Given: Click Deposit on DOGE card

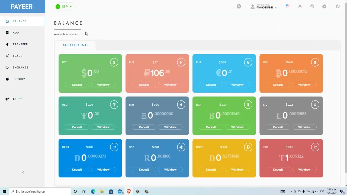Looking at the screenshot, I should [x=211, y=170].
